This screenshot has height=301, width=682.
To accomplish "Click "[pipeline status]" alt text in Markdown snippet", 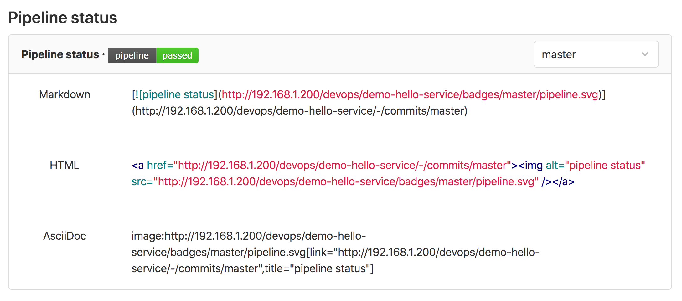I will pyautogui.click(x=178, y=94).
